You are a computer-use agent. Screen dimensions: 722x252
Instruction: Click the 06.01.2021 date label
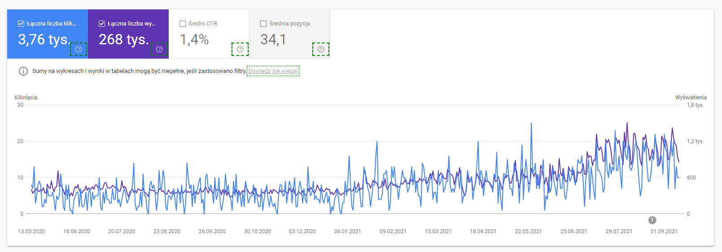pyautogui.click(x=347, y=231)
